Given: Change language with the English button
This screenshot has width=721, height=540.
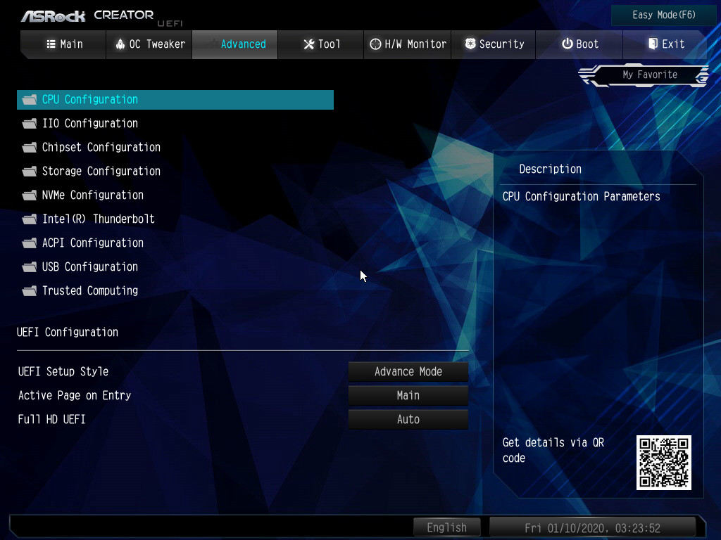Looking at the screenshot, I should point(446,527).
